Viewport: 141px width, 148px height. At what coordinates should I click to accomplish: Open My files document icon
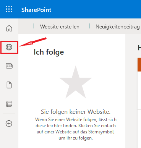[x=9, y=85]
